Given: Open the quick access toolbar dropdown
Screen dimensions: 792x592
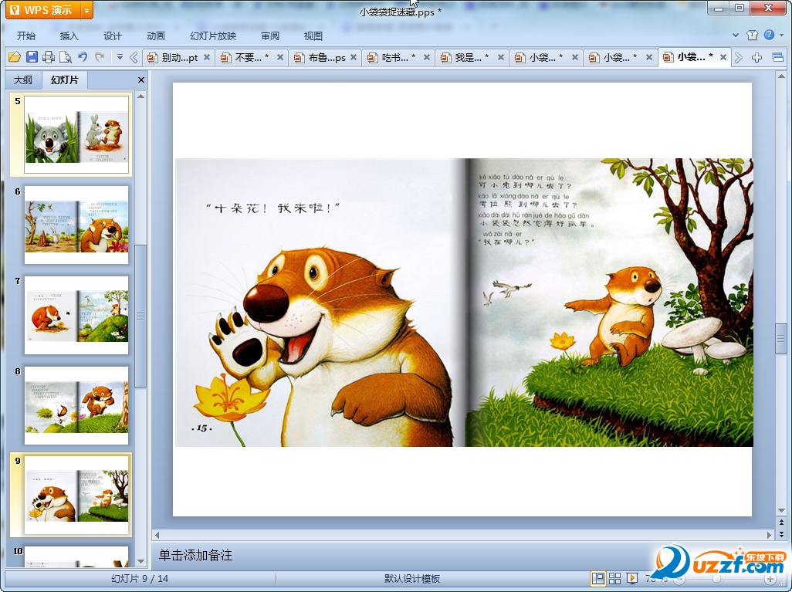Looking at the screenshot, I should (x=120, y=57).
